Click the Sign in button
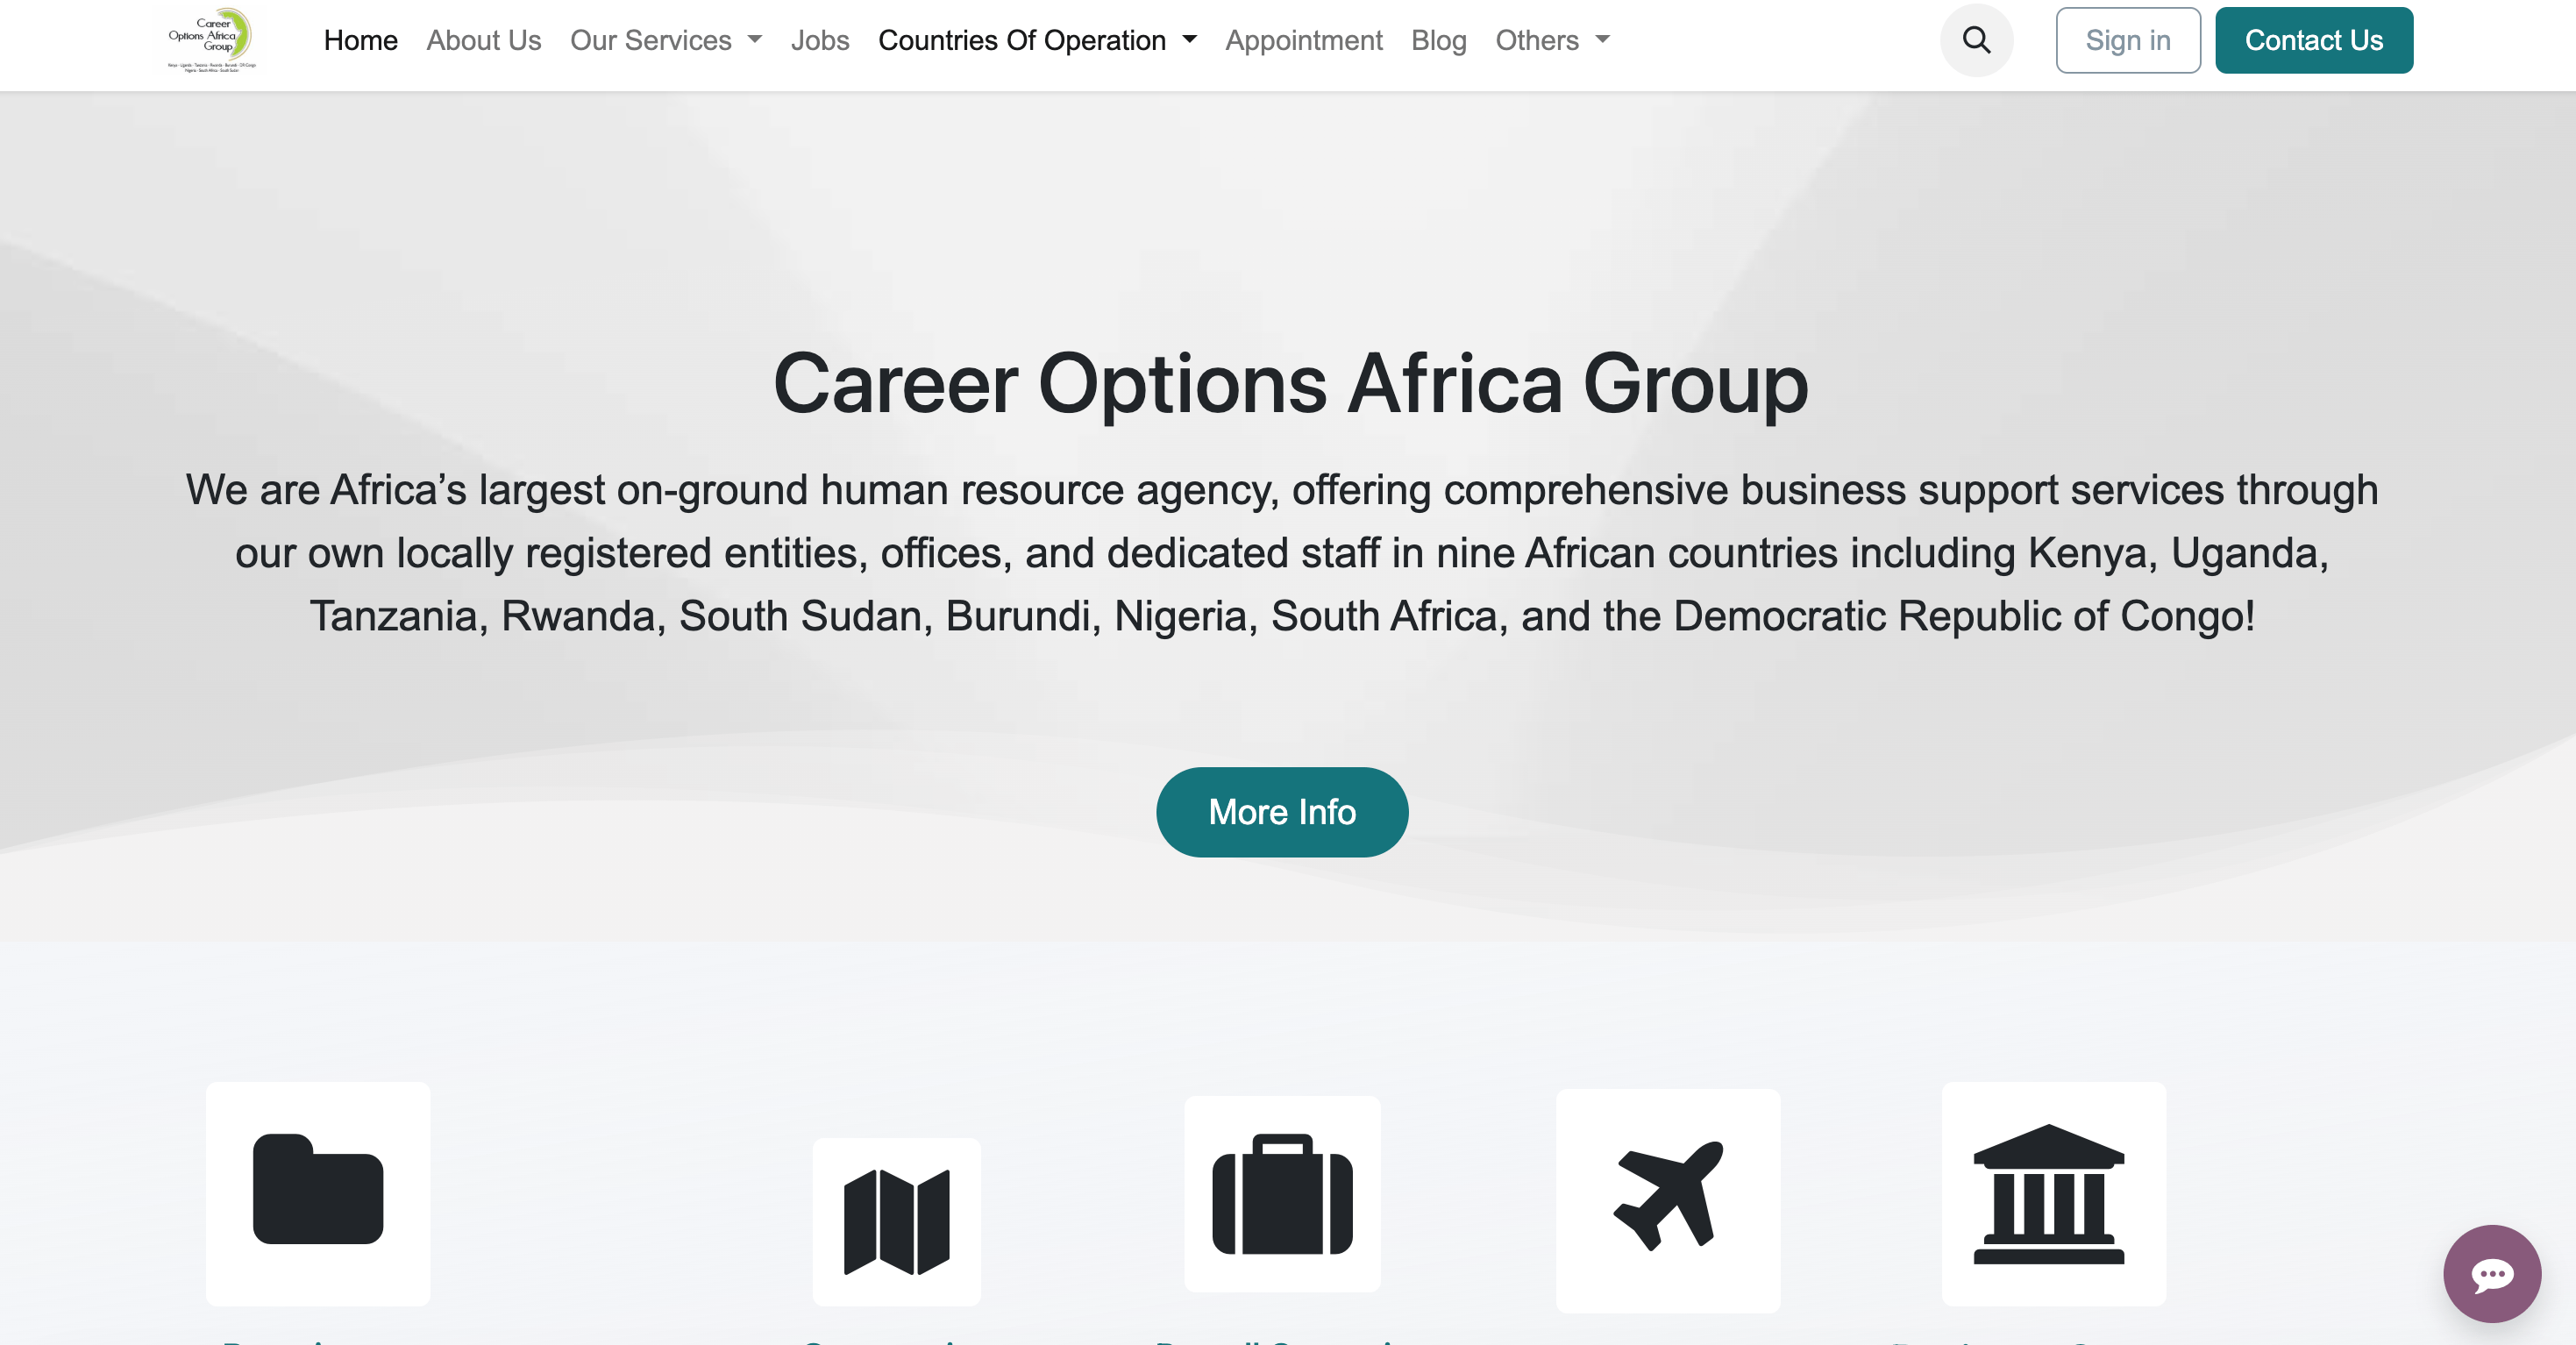The height and width of the screenshot is (1345, 2576). coord(2127,40)
